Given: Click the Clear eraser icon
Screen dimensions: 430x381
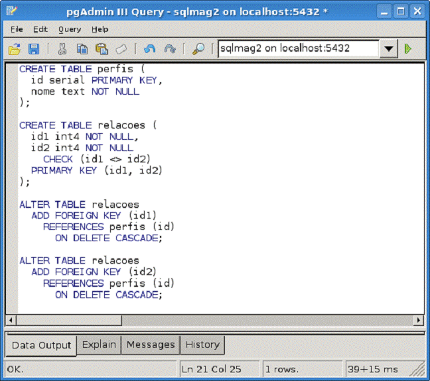Looking at the screenshot, I should tap(121, 48).
